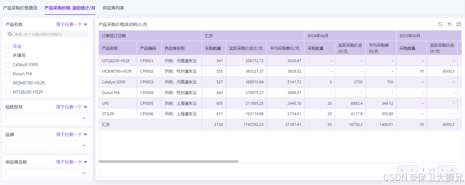Click the 产品编码 column header
Screen dimensions: 465x185
(149, 48)
